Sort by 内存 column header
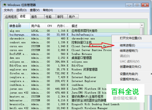152x110 pixels. 62,26
